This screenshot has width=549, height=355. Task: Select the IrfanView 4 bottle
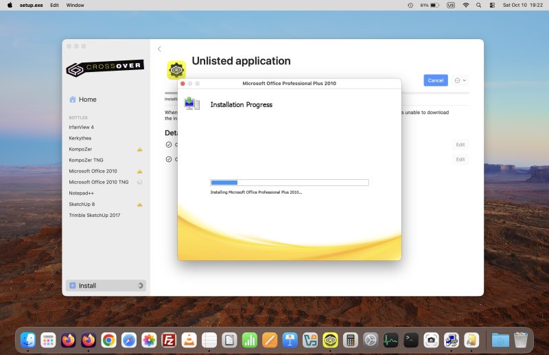pyautogui.click(x=81, y=127)
